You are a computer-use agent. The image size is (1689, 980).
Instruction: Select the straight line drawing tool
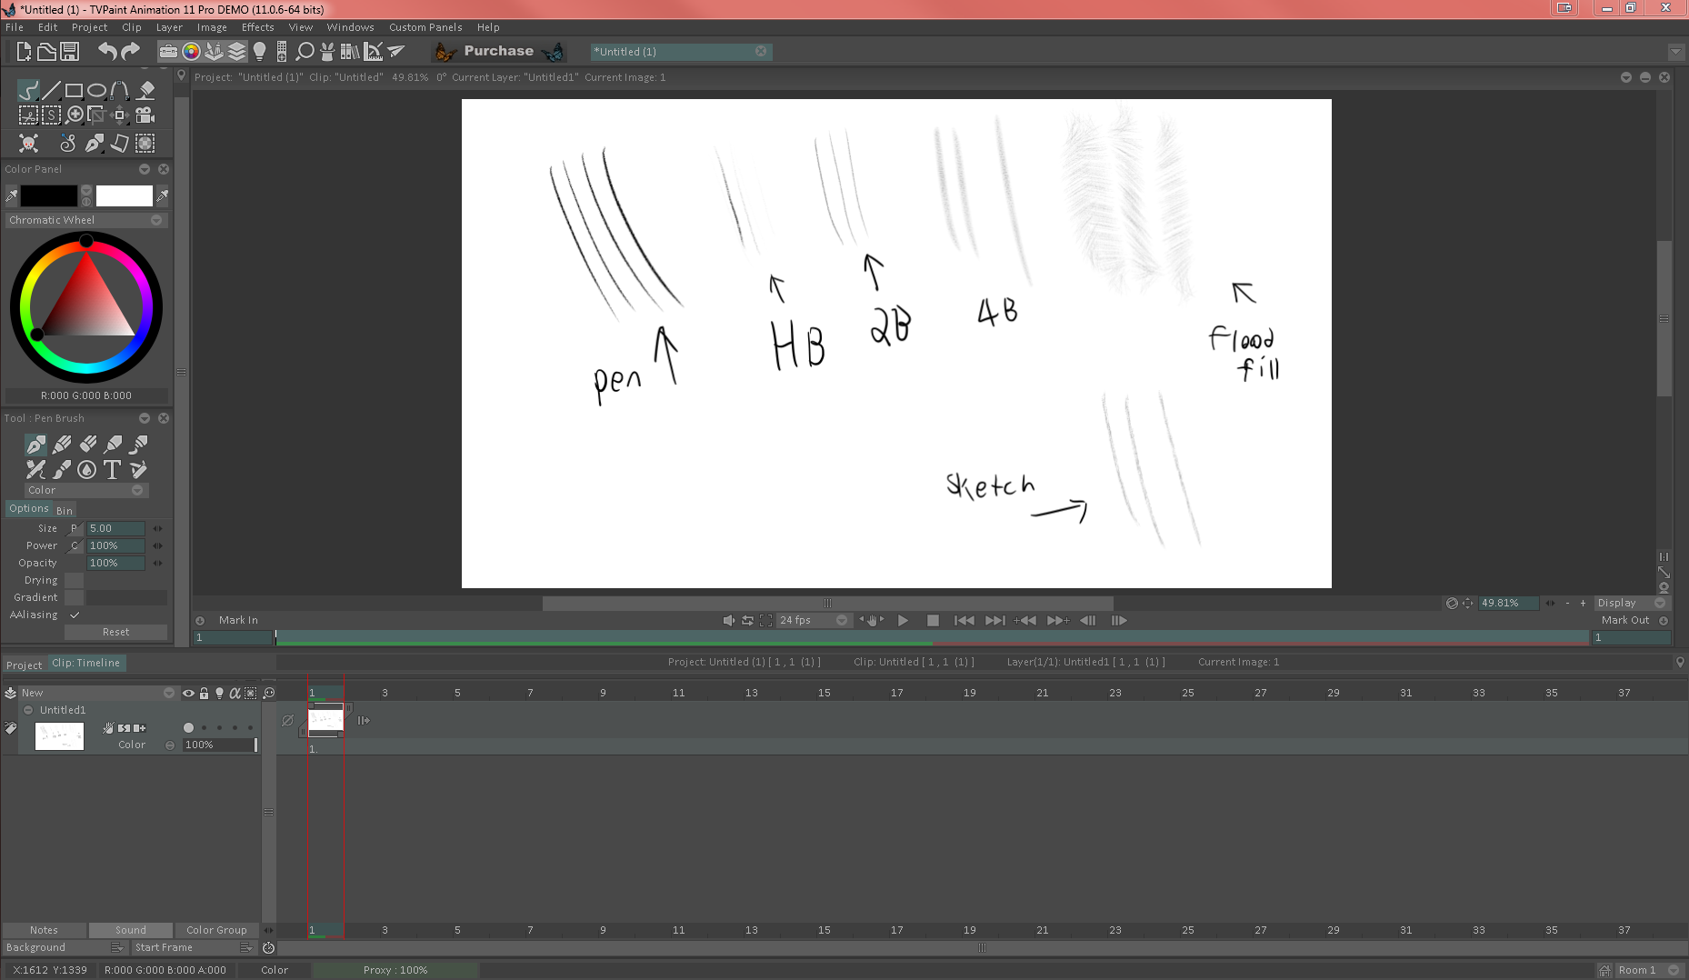[52, 90]
